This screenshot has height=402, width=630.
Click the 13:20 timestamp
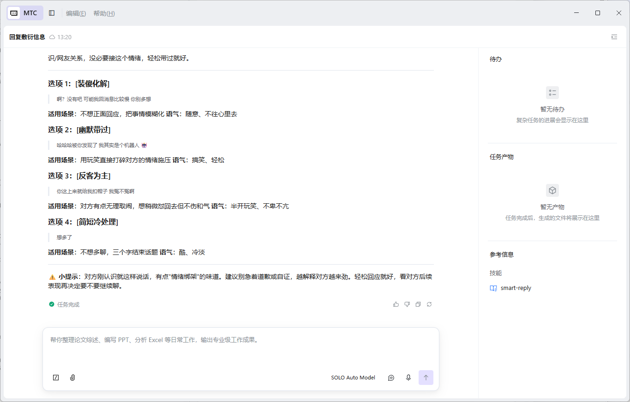pos(65,37)
